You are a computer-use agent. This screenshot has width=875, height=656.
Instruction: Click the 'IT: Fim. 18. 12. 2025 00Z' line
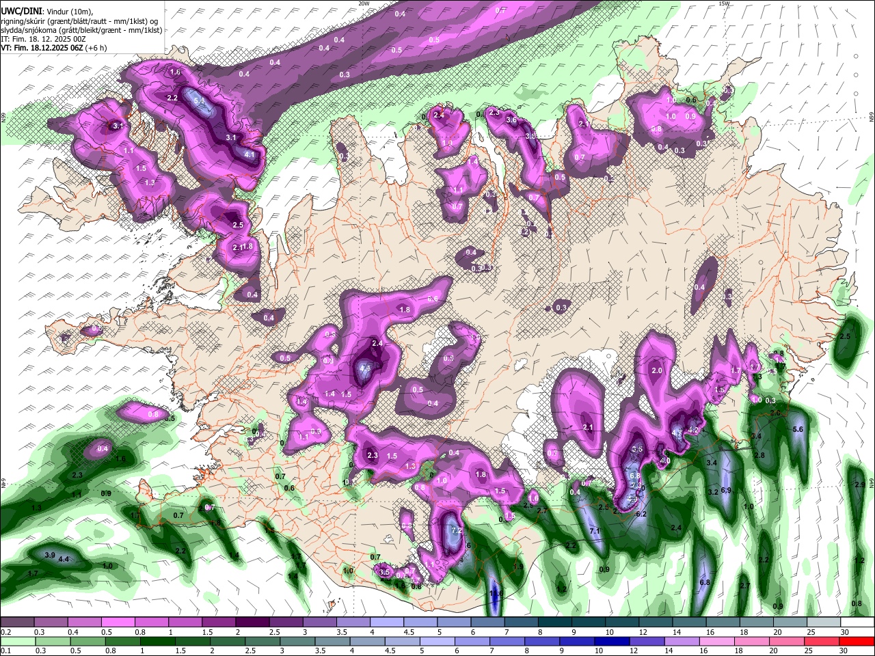[43, 40]
